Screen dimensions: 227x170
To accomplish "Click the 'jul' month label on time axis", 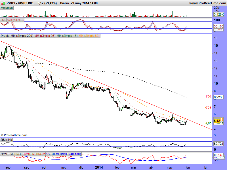I will tap(205, 167).
